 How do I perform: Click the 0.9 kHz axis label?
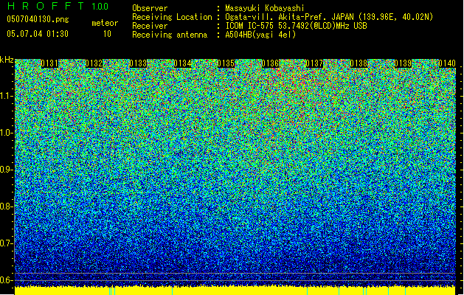pos(7,170)
